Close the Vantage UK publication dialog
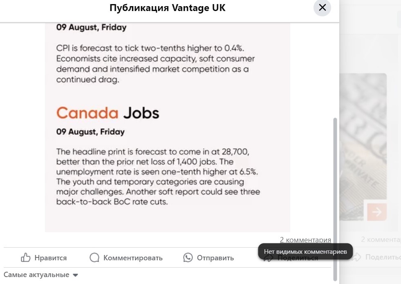Screen dimensions: 401x284 pos(322,7)
